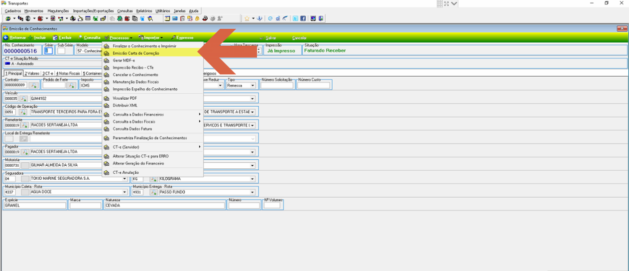Switch to the 3 CT-e tab
This screenshot has width=629, height=271.
pyautogui.click(x=48, y=73)
